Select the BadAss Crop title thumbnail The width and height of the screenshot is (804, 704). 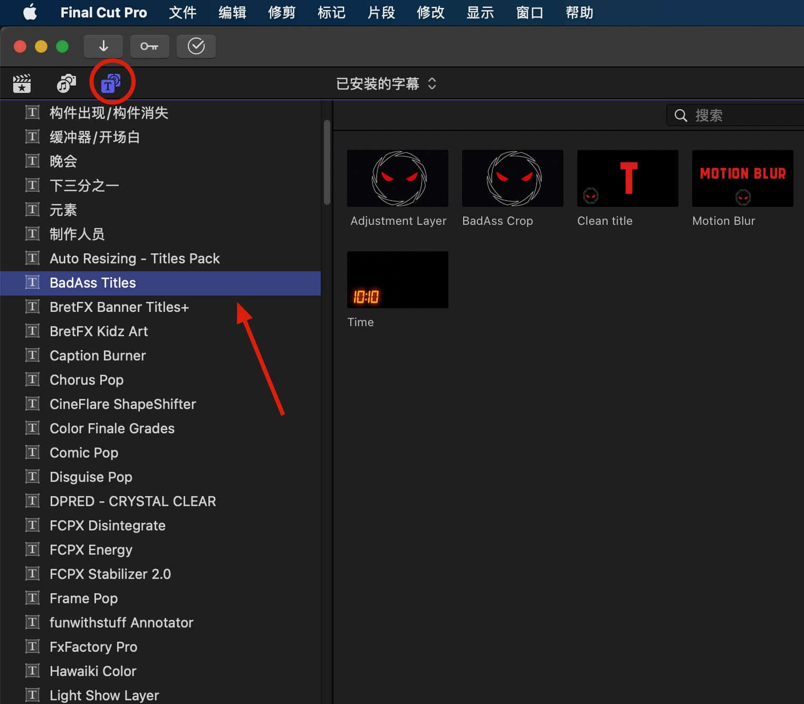513,178
